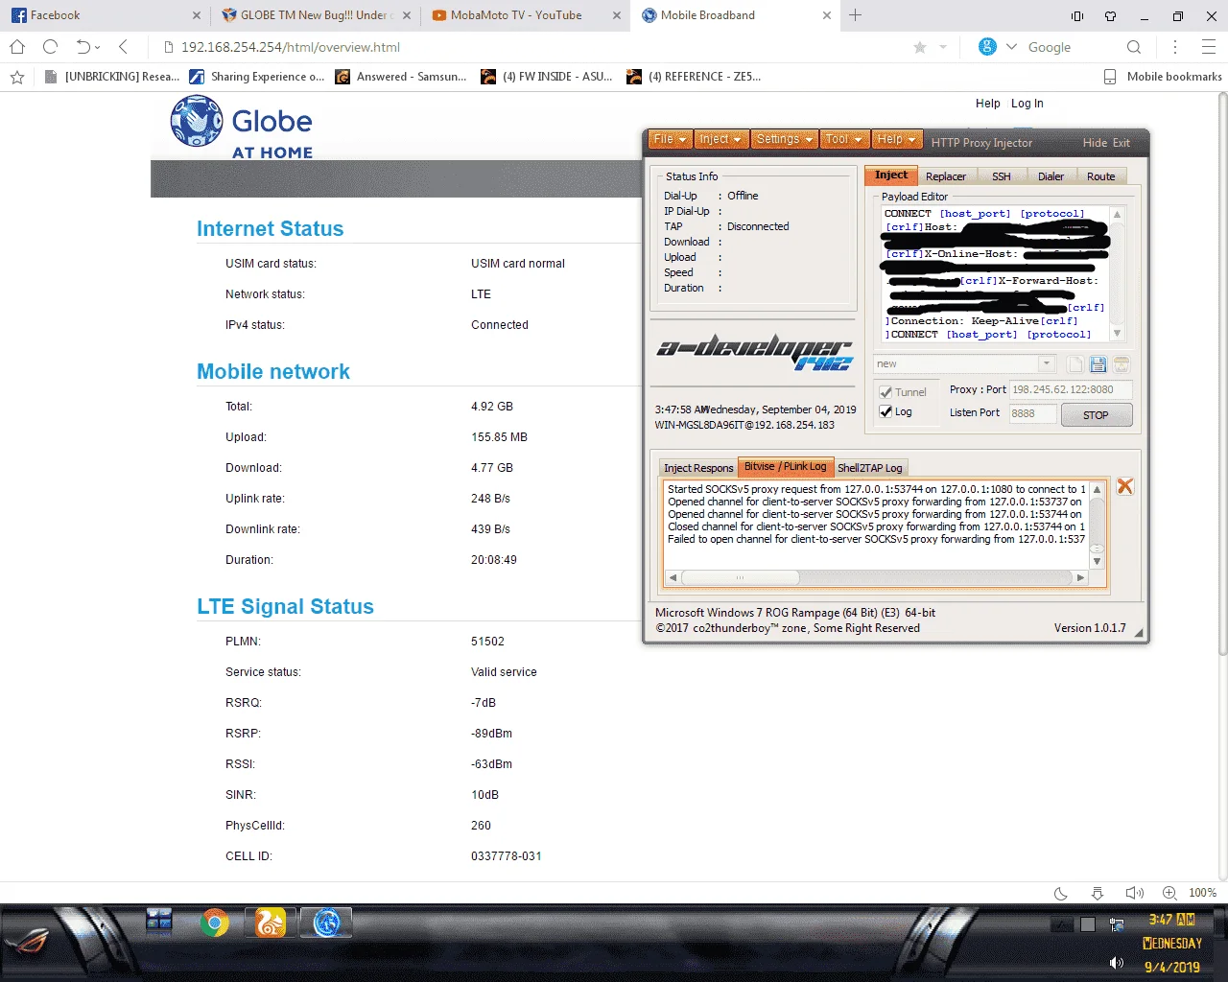Viewport: 1228px width, 982px height.
Task: Switch to the Route tab
Action: [x=1101, y=176]
